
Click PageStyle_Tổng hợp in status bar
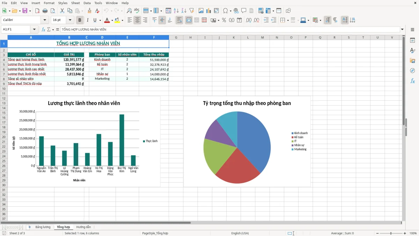(x=155, y=233)
